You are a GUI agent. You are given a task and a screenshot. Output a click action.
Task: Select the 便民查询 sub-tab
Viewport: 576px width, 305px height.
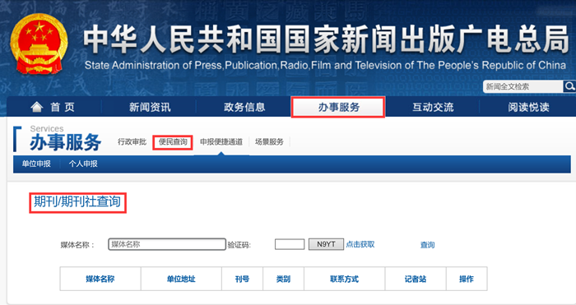pos(173,142)
